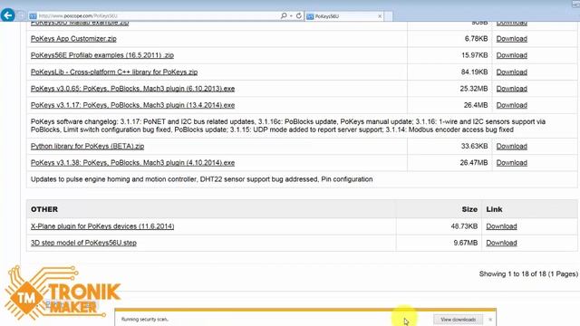Open 3D step model of PoKeys56U link

coord(83,243)
